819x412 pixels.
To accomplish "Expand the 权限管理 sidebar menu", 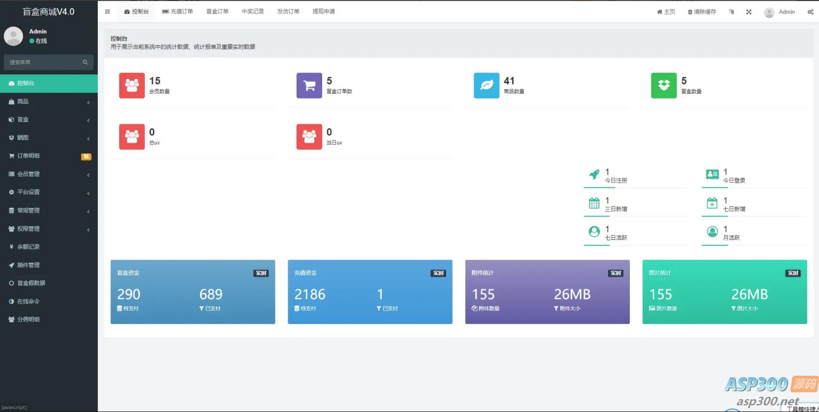I will click(48, 229).
